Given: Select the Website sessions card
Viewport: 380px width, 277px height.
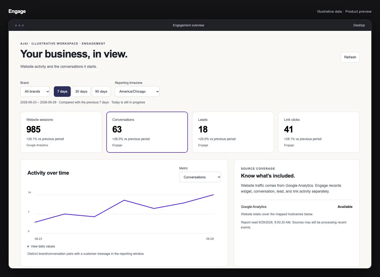Looking at the screenshot, I should pos(61,132).
